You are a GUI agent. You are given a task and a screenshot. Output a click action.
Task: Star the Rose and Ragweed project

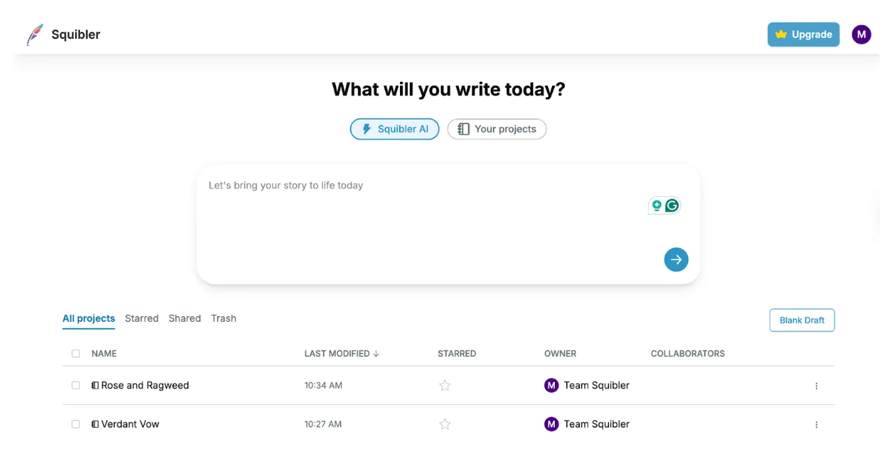(x=445, y=386)
